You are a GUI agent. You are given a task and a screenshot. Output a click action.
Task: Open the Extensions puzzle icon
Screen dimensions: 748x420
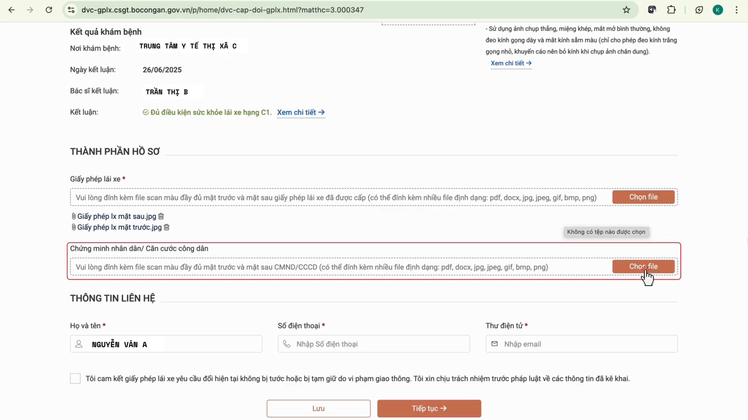[x=672, y=10]
